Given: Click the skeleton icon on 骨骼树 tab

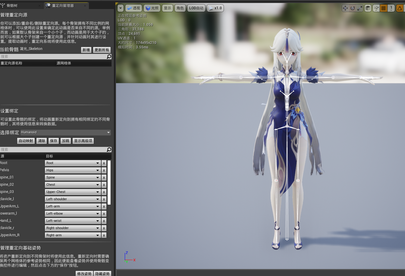Looking at the screenshot, I should click(x=3, y=6).
